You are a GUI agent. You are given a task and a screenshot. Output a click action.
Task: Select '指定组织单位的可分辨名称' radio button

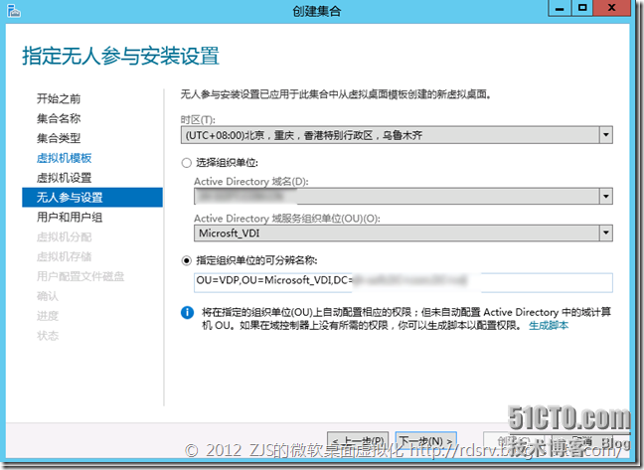click(187, 260)
